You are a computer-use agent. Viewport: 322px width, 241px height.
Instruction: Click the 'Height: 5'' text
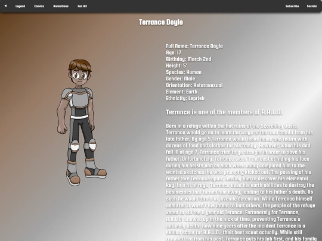click(177, 66)
